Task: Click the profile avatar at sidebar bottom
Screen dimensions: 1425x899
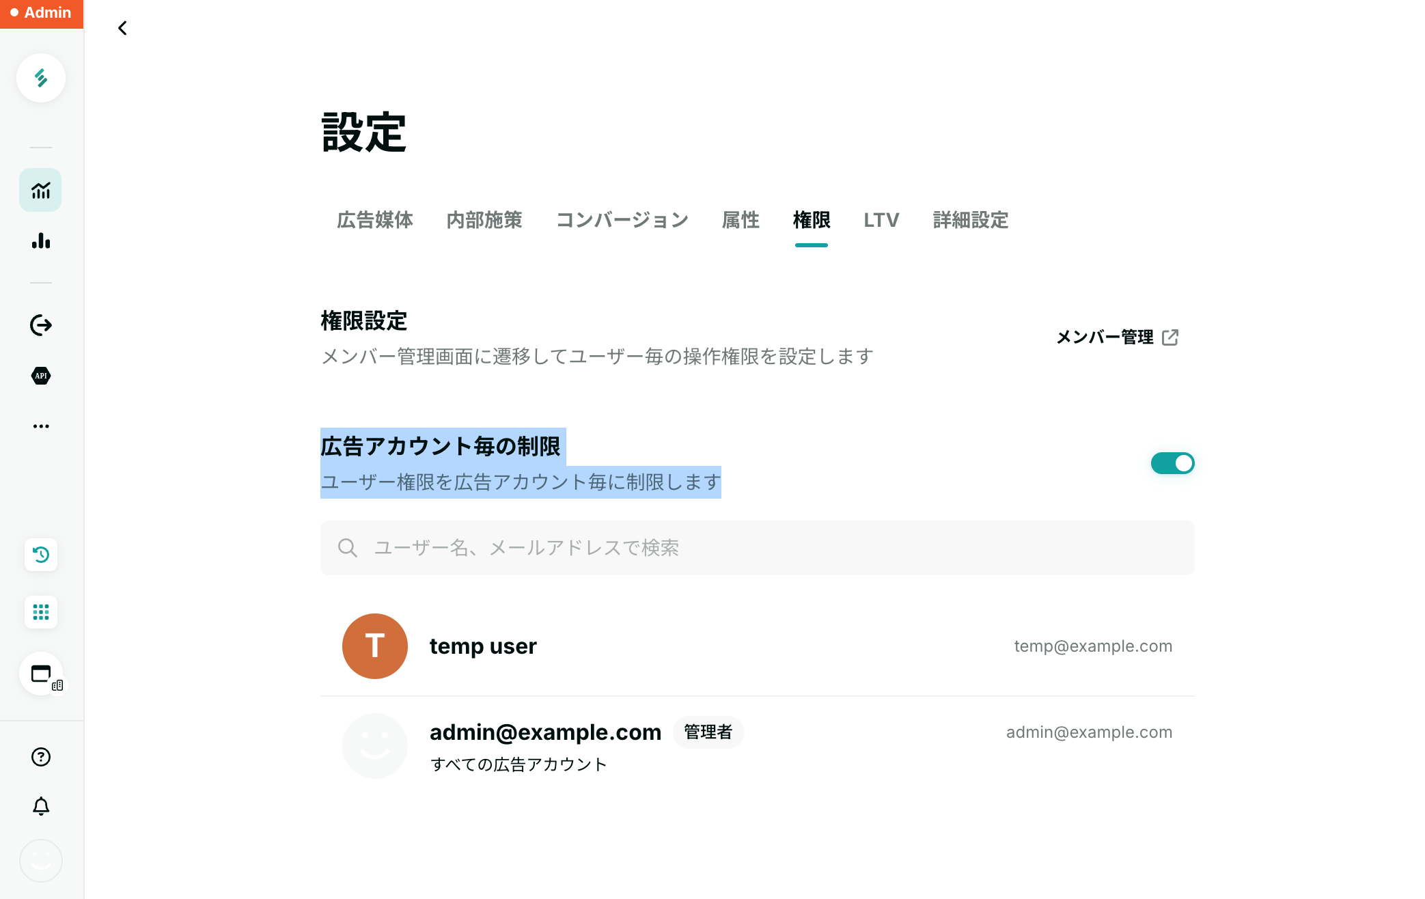Action: pos(41,861)
